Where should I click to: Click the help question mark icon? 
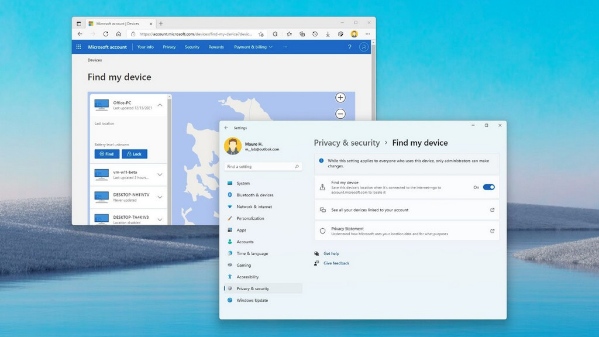pos(349,47)
